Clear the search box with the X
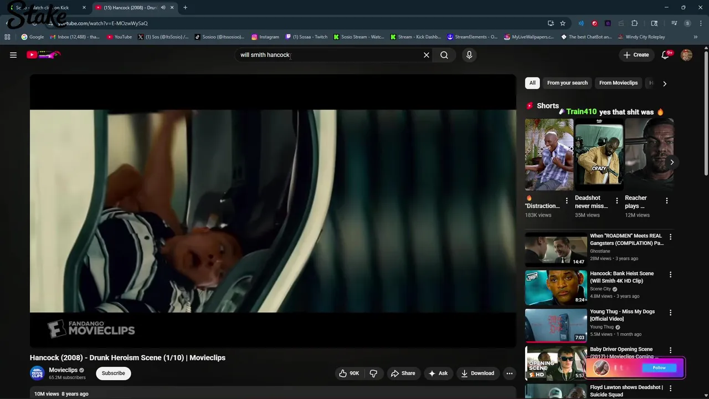 tap(427, 55)
